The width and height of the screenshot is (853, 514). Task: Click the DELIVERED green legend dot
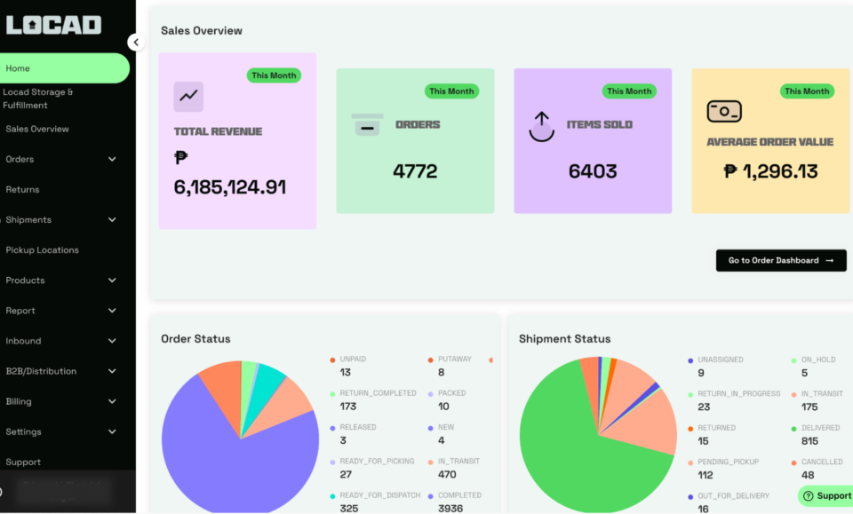pyautogui.click(x=793, y=428)
